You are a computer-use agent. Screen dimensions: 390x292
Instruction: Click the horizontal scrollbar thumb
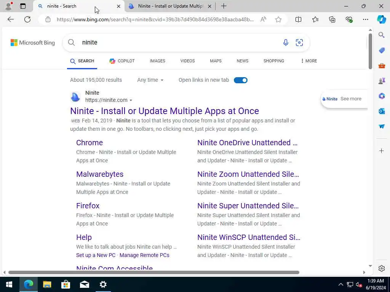point(154,272)
